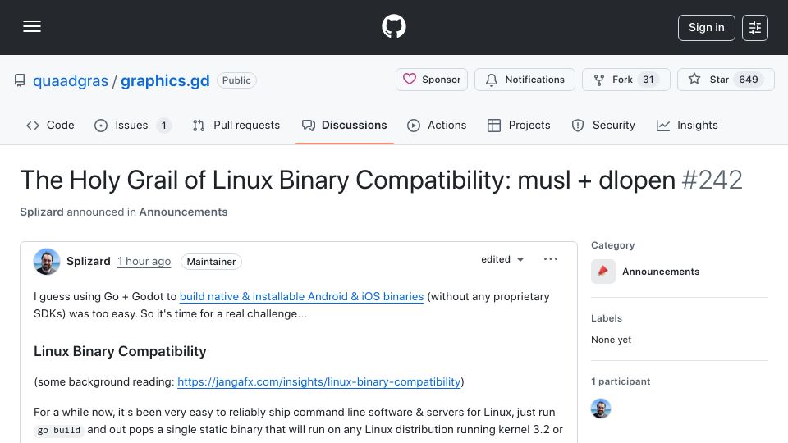Click Splizard's avatar in the post header
The height and width of the screenshot is (443, 788).
pyautogui.click(x=47, y=261)
